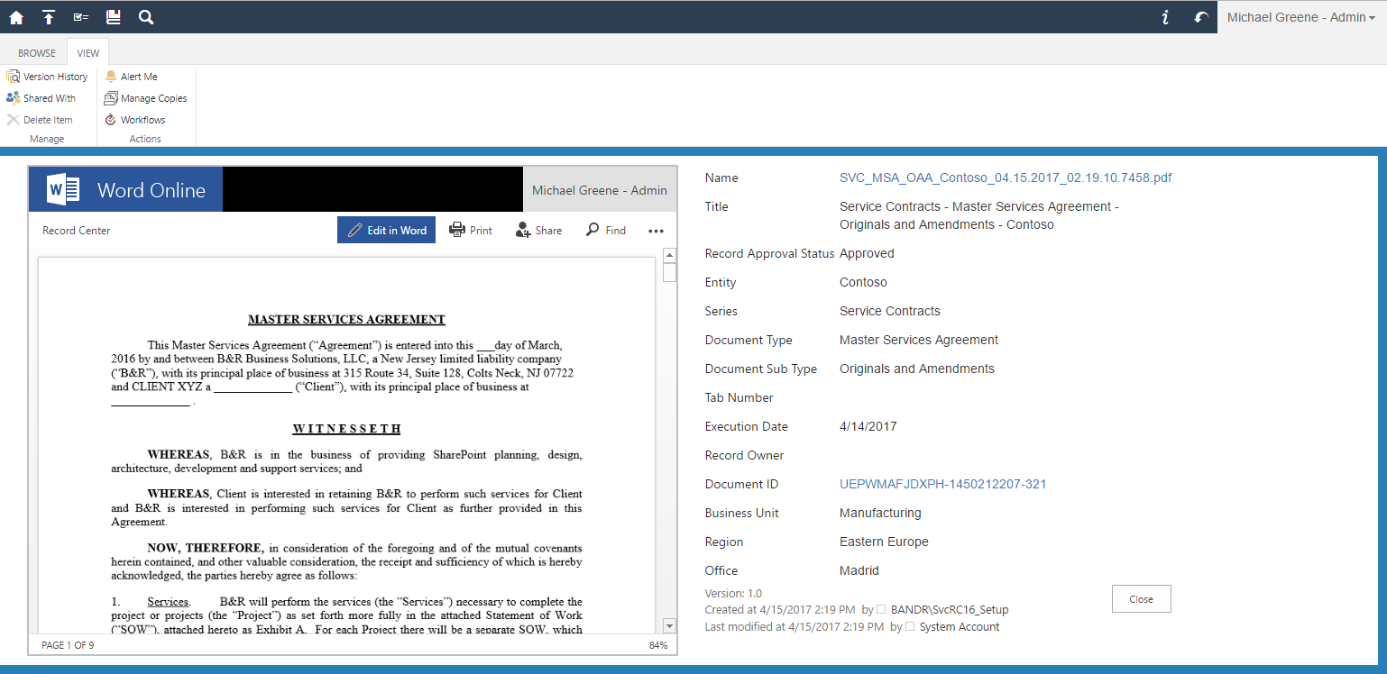Expand the Michael Greene - Admin user menu
This screenshot has width=1387, height=674.
click(1301, 17)
